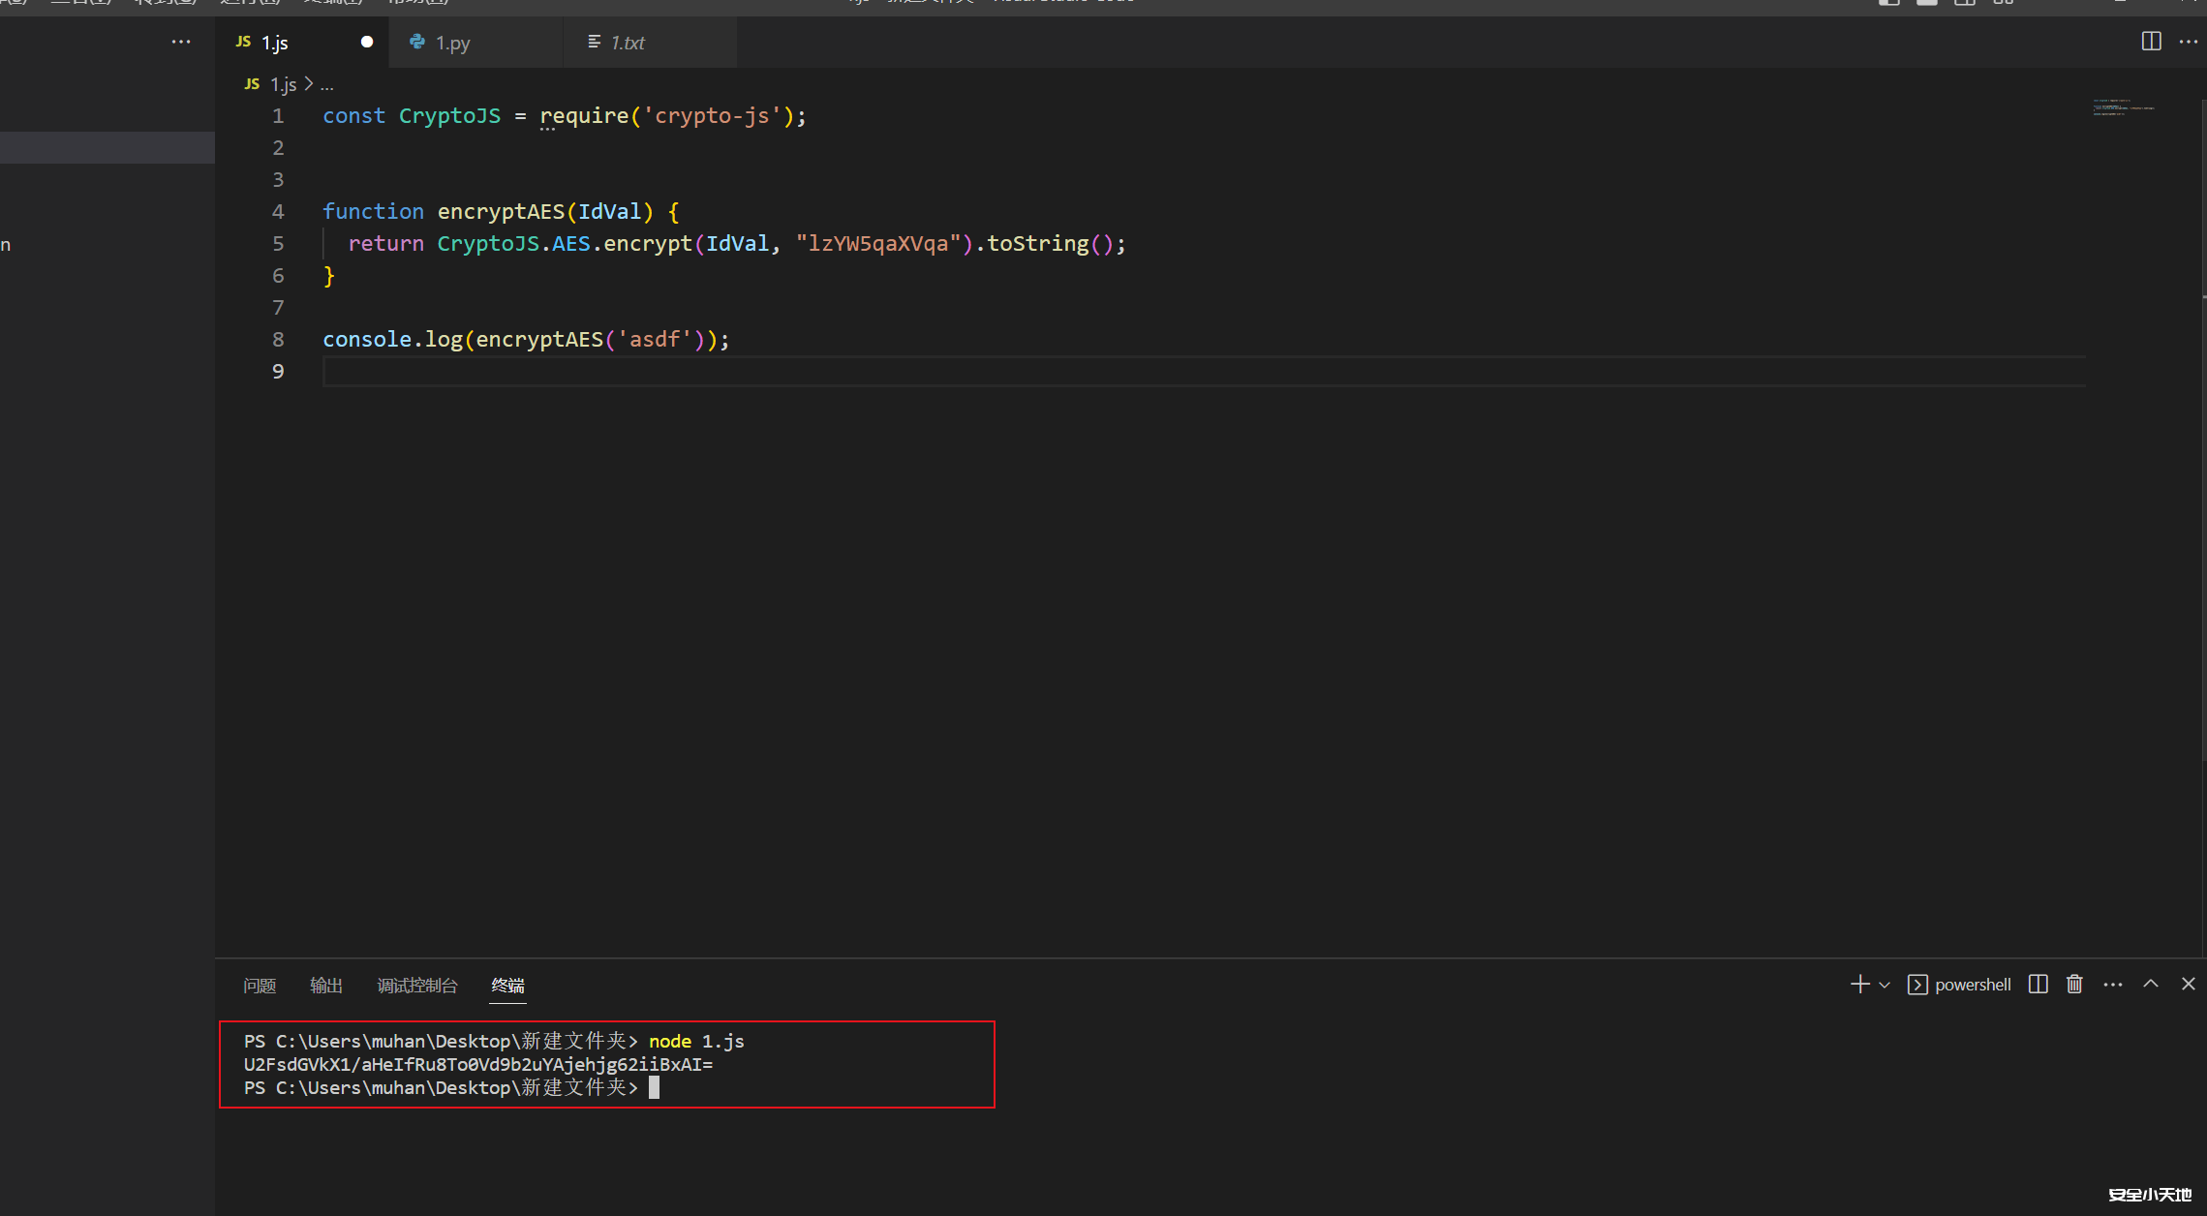Open the 问题 (Problems) panel tab

[x=260, y=986]
